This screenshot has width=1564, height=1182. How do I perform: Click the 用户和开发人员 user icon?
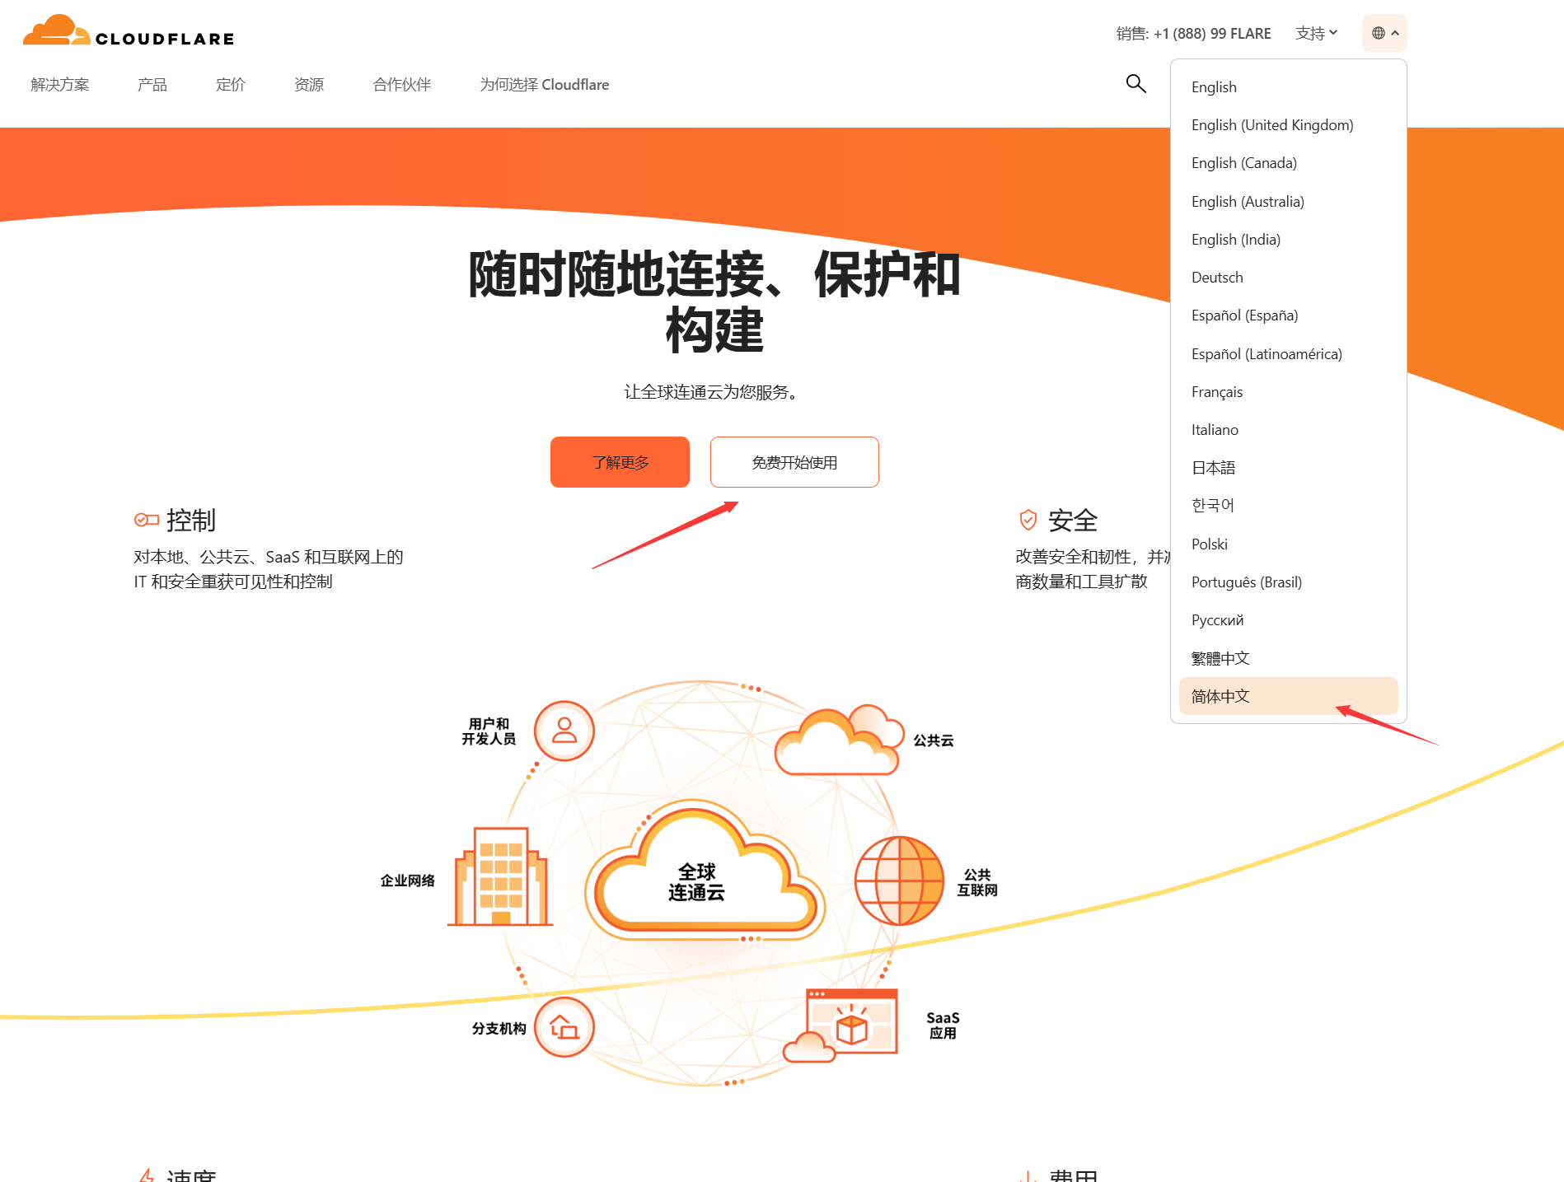click(x=564, y=731)
